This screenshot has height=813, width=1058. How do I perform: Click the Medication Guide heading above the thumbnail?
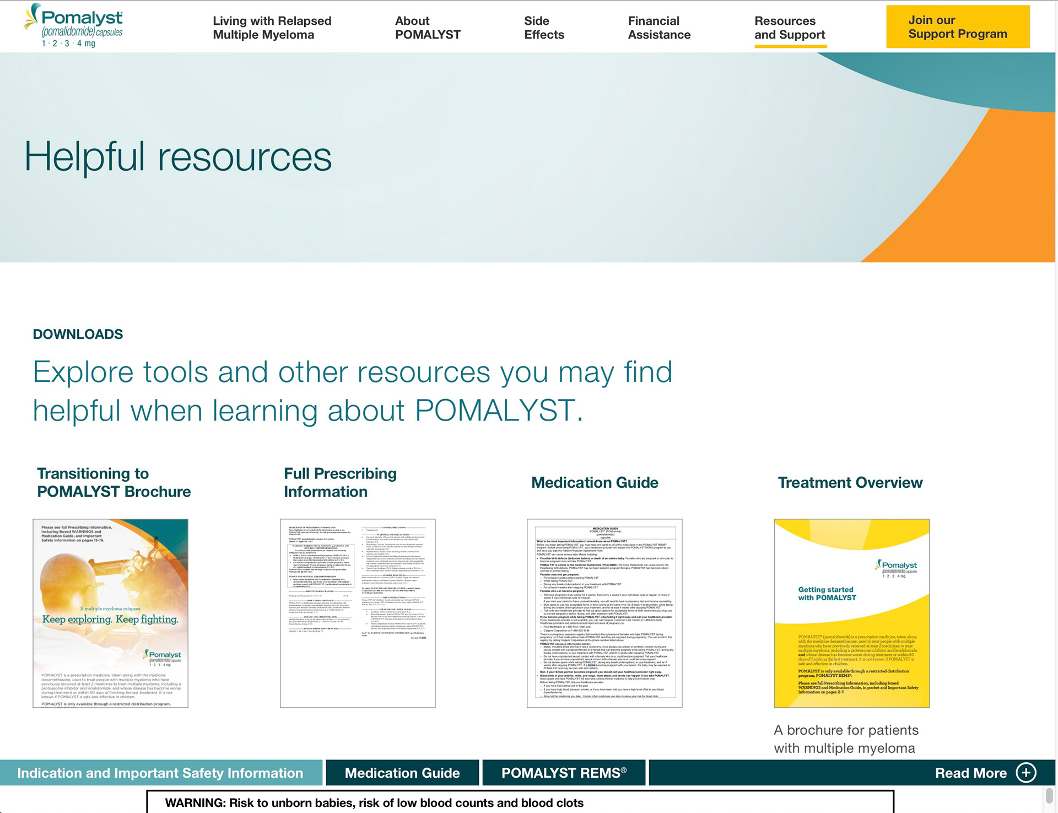click(595, 482)
